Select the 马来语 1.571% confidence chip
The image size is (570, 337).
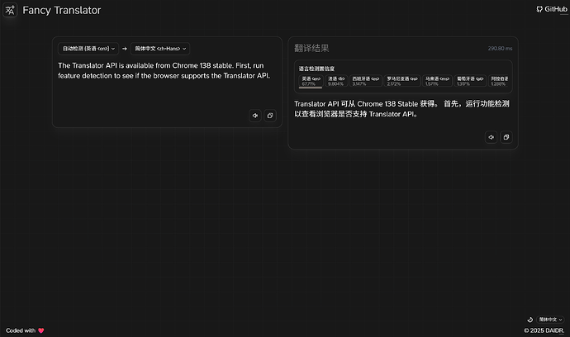(x=437, y=81)
